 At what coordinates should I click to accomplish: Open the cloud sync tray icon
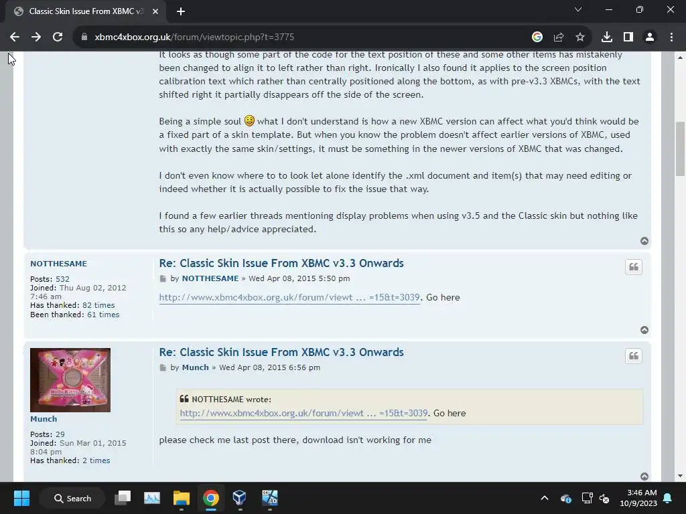point(565,498)
